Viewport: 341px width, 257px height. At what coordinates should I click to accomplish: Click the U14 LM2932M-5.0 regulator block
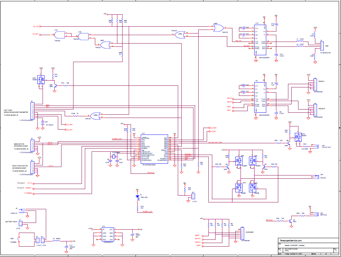(x=108, y=234)
